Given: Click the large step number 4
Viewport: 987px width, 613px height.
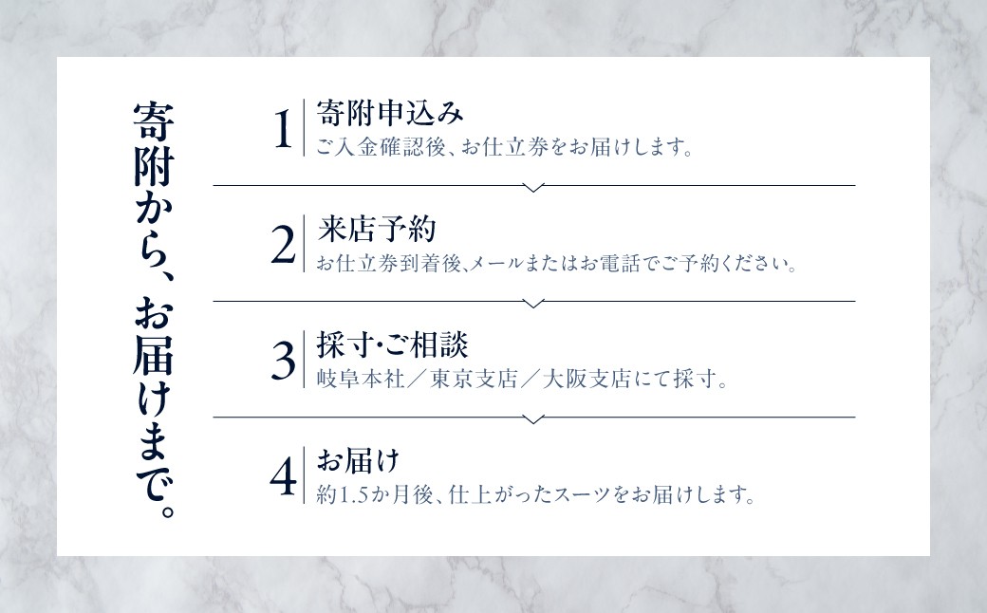Looking at the screenshot, I should coord(283,477).
